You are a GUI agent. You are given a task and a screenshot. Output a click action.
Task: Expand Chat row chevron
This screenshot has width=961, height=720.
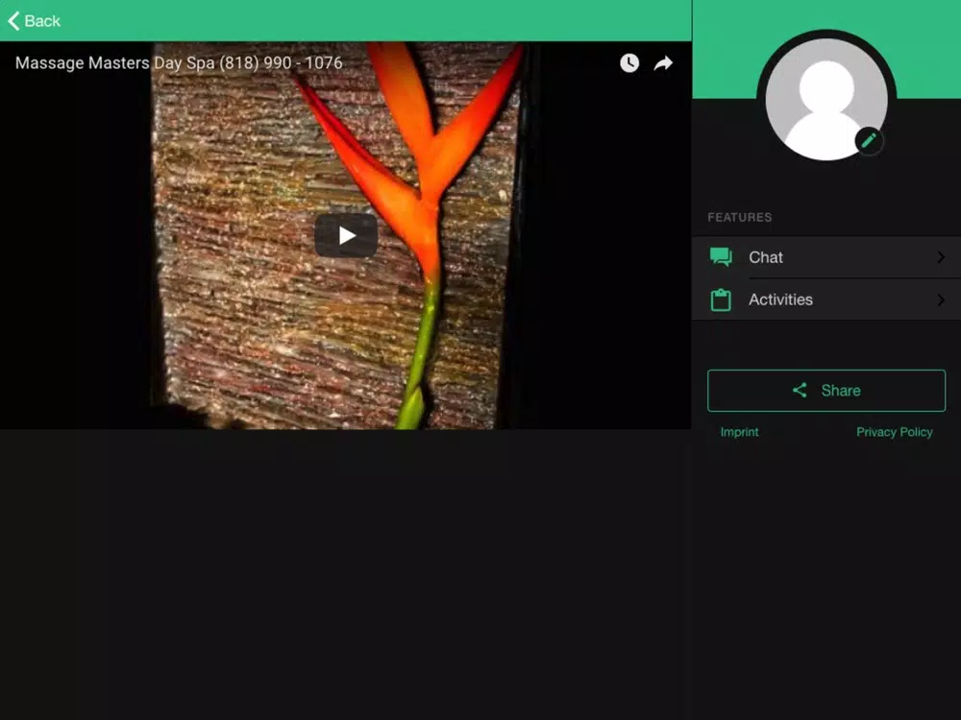point(941,257)
